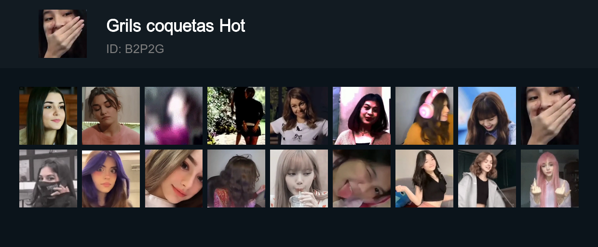This screenshot has width=598, height=247.
Task: Select the purple hair girl sticker
Action: click(111, 178)
